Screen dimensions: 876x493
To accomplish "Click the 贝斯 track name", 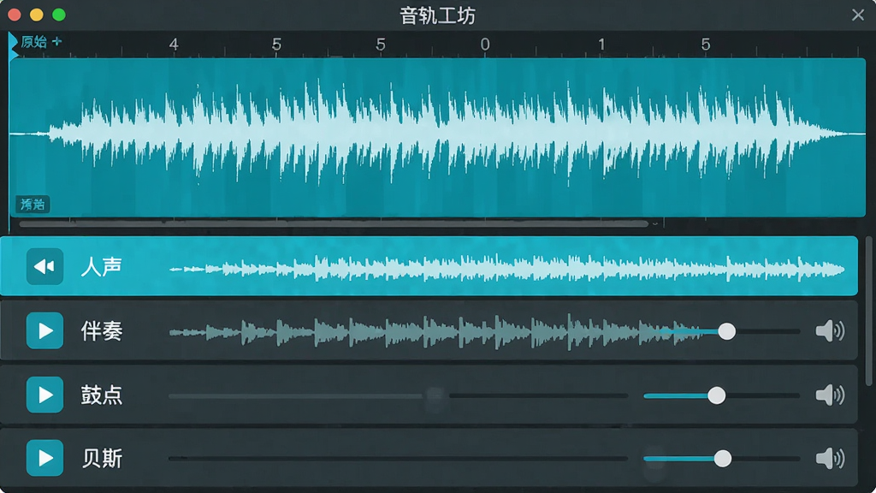I will pyautogui.click(x=102, y=459).
